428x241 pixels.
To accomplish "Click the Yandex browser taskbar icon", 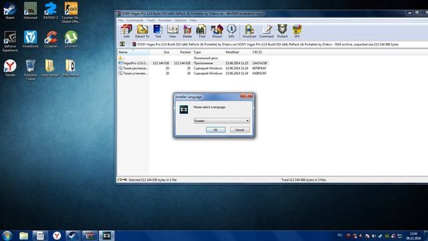I will (x=57, y=236).
